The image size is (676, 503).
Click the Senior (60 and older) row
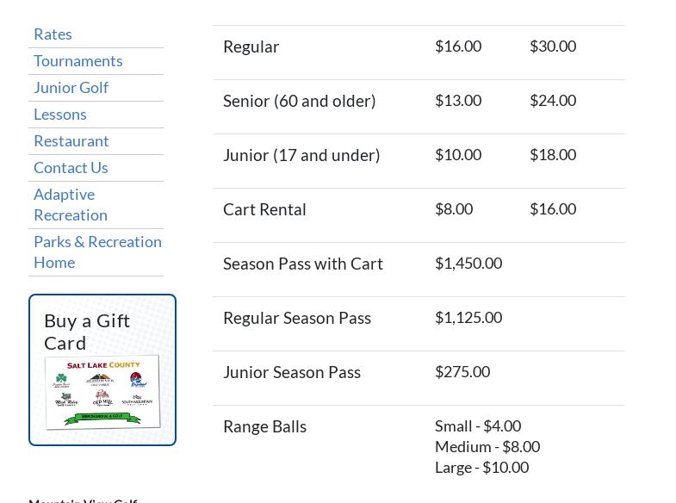(299, 101)
